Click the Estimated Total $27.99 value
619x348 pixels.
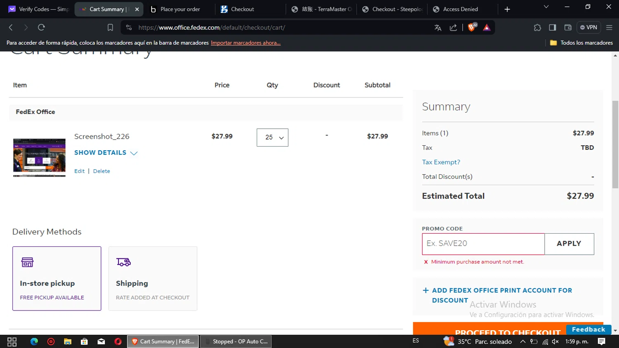[x=580, y=196]
